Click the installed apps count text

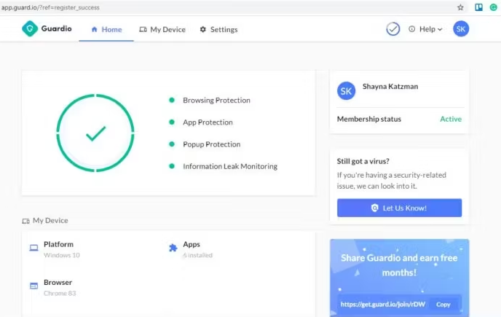pyautogui.click(x=198, y=255)
